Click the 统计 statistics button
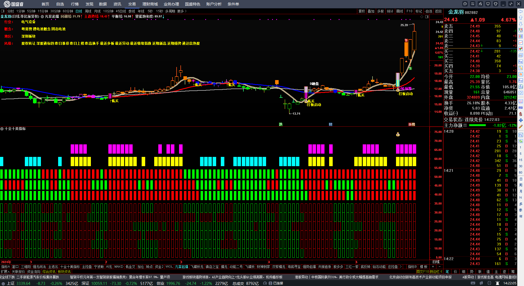Image resolution: width=524 pixels, height=286 pixels. [390, 11]
